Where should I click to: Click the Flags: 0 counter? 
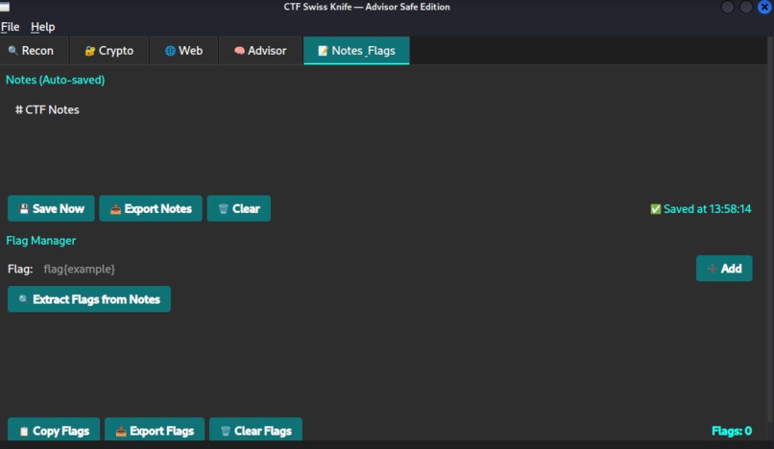point(732,431)
